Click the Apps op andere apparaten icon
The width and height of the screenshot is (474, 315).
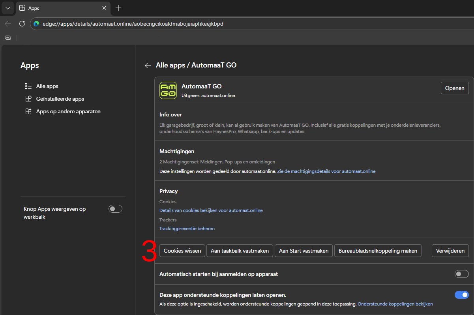28,111
